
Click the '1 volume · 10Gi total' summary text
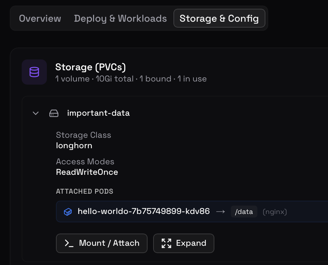tap(94, 79)
